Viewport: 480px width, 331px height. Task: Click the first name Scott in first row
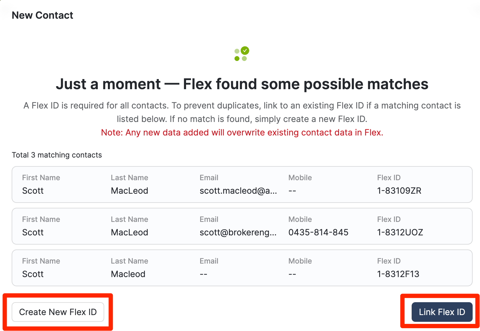(33, 191)
